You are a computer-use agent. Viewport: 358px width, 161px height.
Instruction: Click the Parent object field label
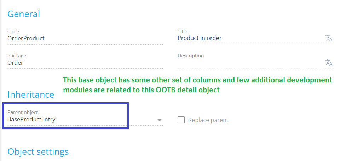tap(23, 113)
